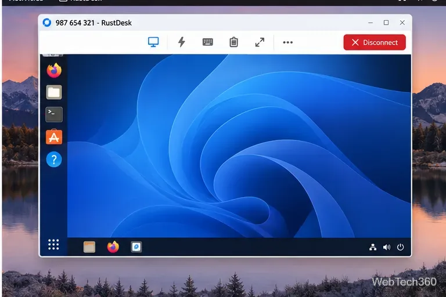
Task: Open the keyboard settings icon
Action: [x=208, y=42]
